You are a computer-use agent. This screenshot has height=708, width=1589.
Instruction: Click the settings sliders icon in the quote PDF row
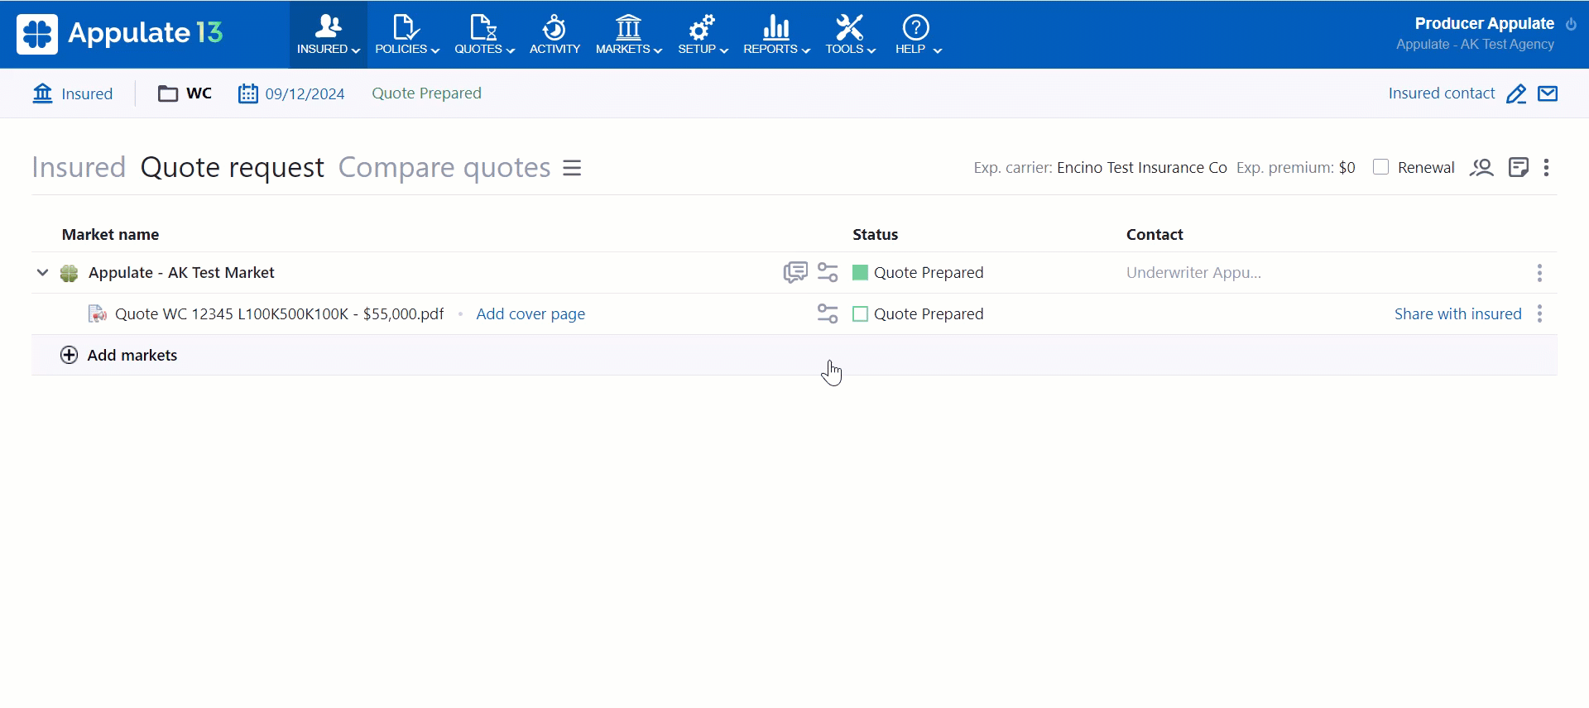828,313
